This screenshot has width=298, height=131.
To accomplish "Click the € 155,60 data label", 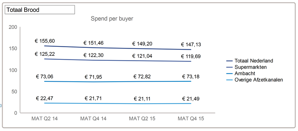I will tap(45, 41).
